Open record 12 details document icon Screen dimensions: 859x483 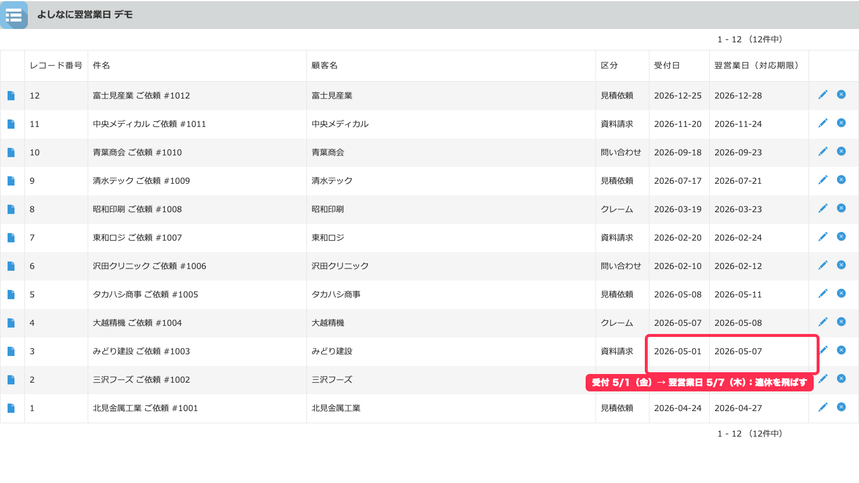[x=11, y=96]
